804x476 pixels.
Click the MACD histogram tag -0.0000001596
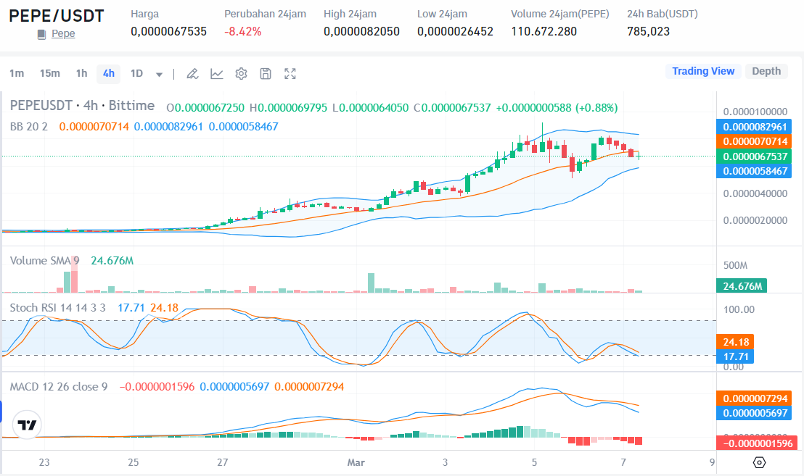[x=757, y=443]
